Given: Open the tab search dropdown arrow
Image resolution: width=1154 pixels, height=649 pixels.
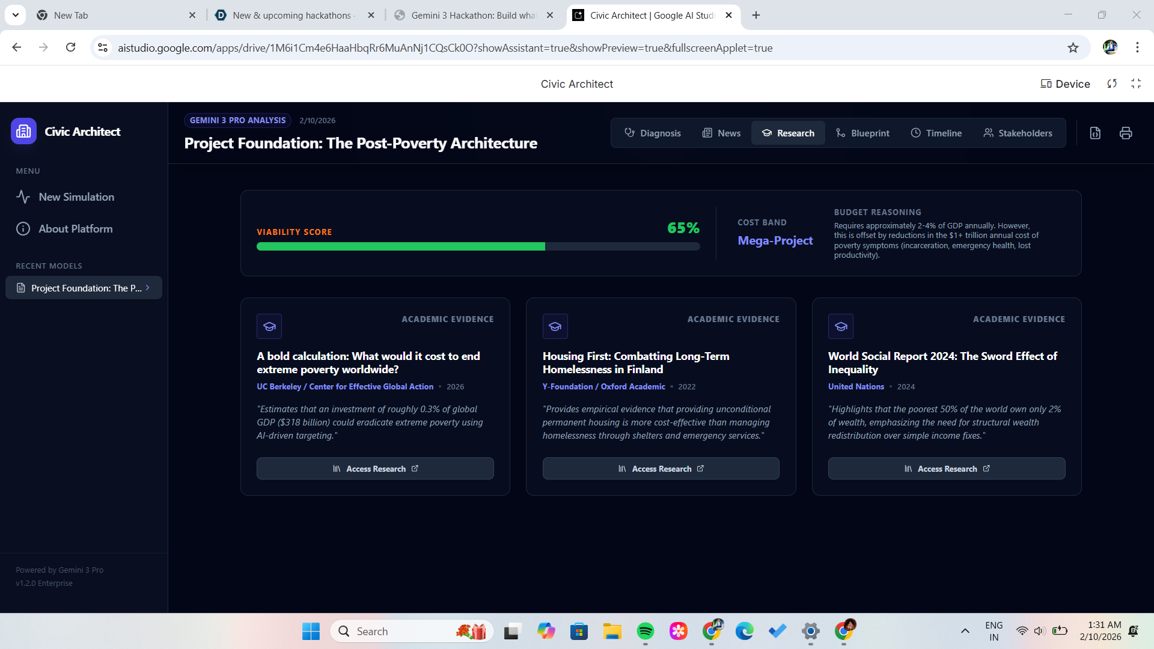Looking at the screenshot, I should pos(16,15).
